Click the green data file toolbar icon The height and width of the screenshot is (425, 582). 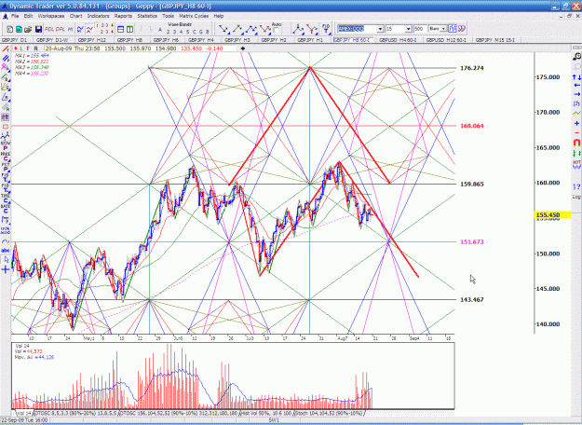(19, 29)
